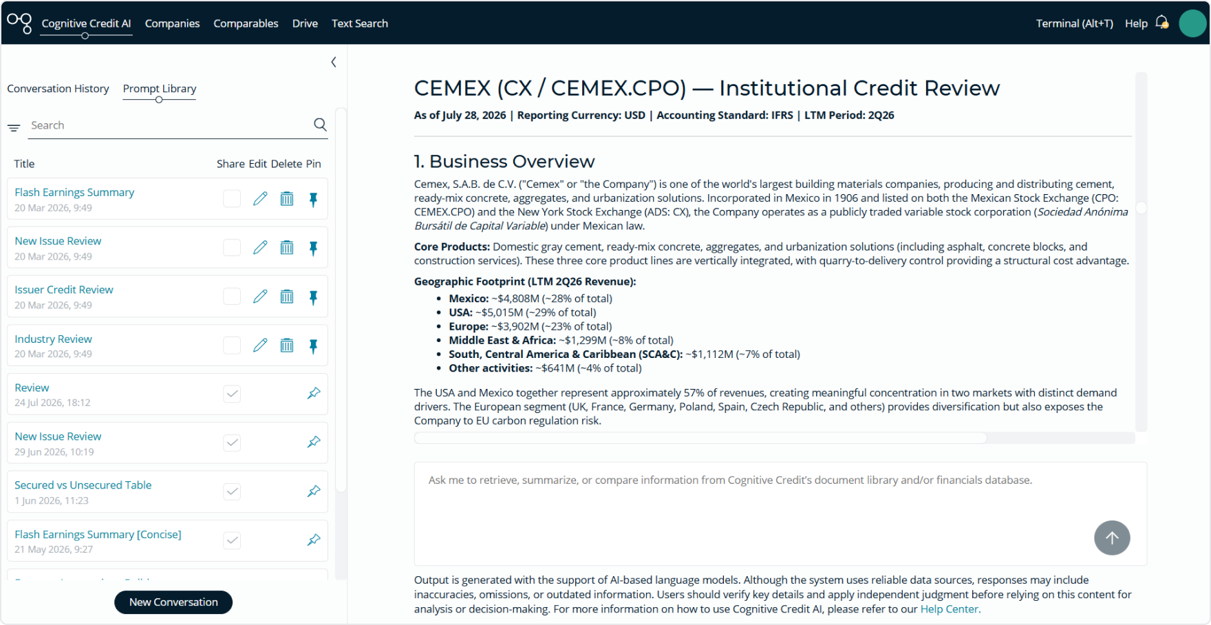Edit the Industry Review prompt
This screenshot has height=625, width=1211.
[x=260, y=346]
